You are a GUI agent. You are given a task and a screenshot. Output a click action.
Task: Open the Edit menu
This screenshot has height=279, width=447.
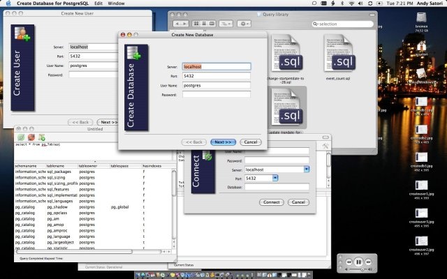click(98, 3)
